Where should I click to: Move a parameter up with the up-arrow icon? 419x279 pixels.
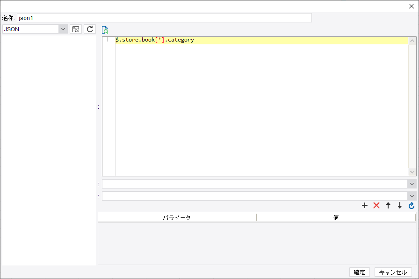coord(388,205)
